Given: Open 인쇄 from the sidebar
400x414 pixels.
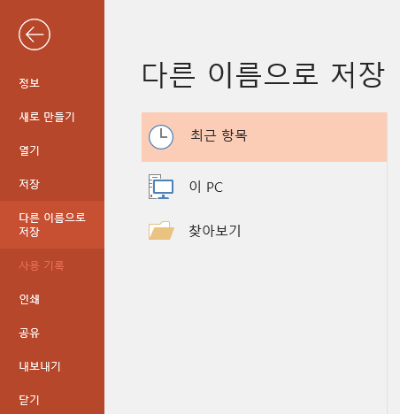Looking at the screenshot, I should tap(29, 299).
